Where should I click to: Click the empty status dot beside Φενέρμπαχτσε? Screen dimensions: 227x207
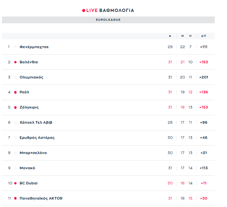pos(15,47)
